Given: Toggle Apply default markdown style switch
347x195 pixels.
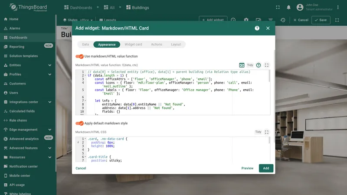Looking at the screenshot, I should click(79, 123).
